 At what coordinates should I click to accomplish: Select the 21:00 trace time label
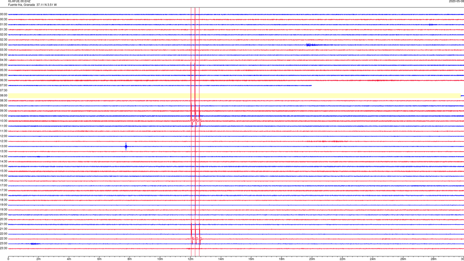tap(3, 224)
